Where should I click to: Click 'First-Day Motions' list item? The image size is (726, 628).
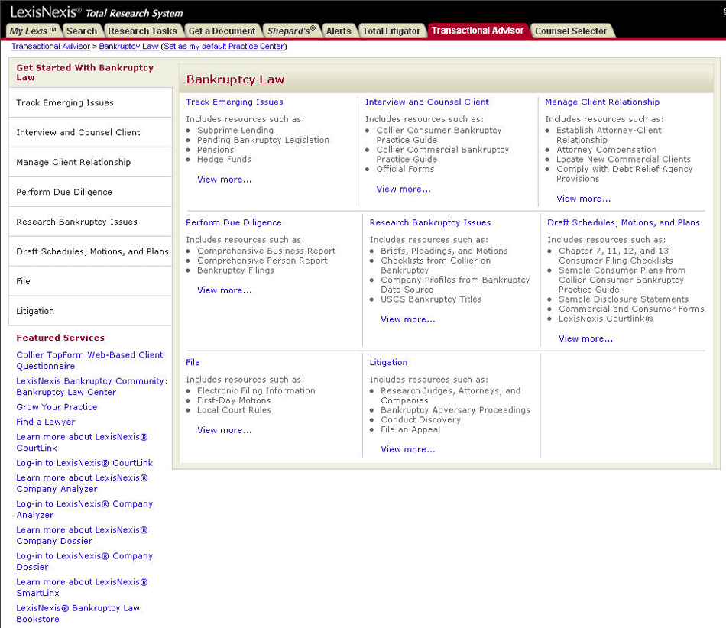click(234, 400)
